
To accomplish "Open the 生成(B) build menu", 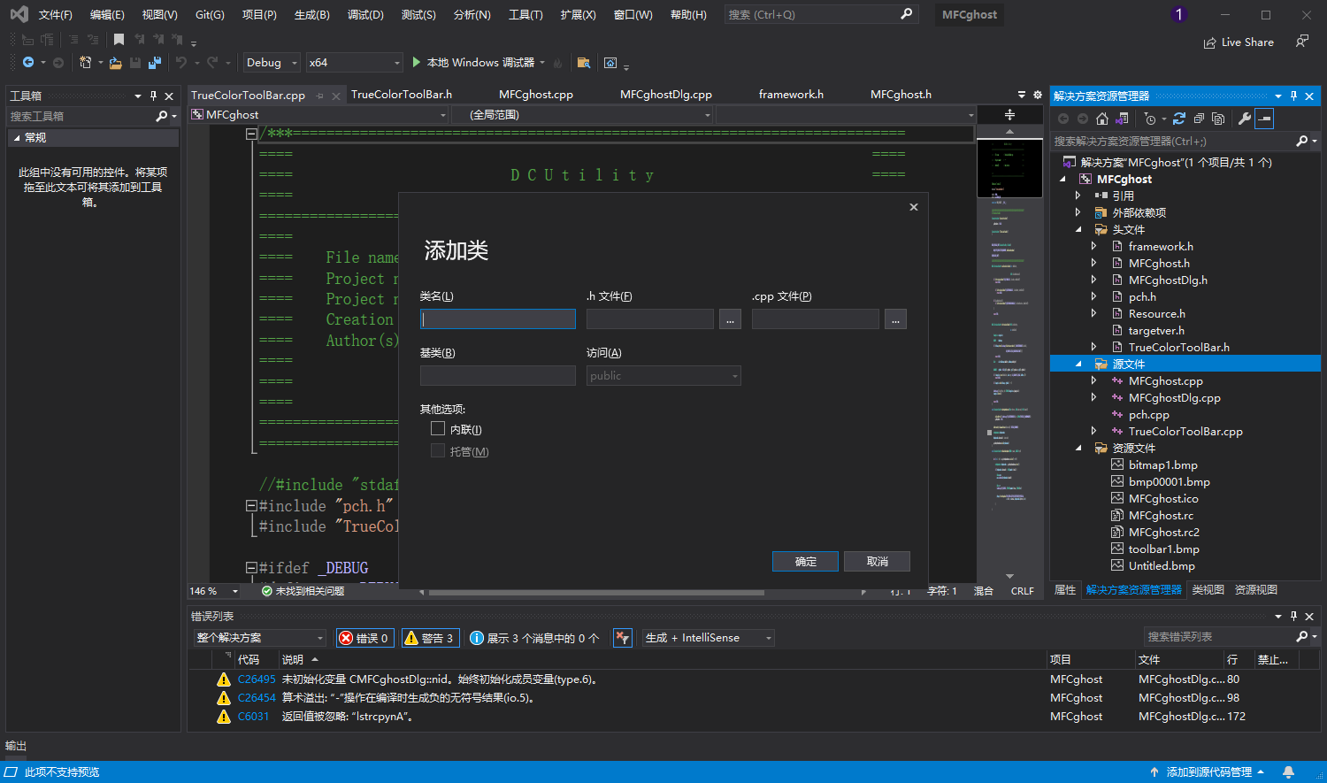I will pyautogui.click(x=311, y=15).
